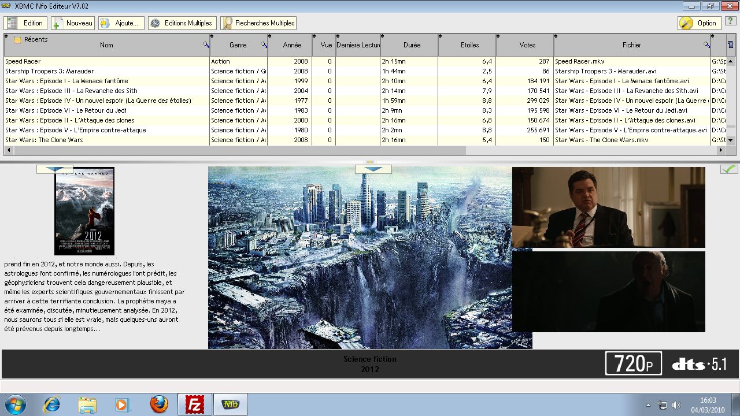Open the volume control in the system tray
This screenshot has width=740, height=416.
[676, 405]
